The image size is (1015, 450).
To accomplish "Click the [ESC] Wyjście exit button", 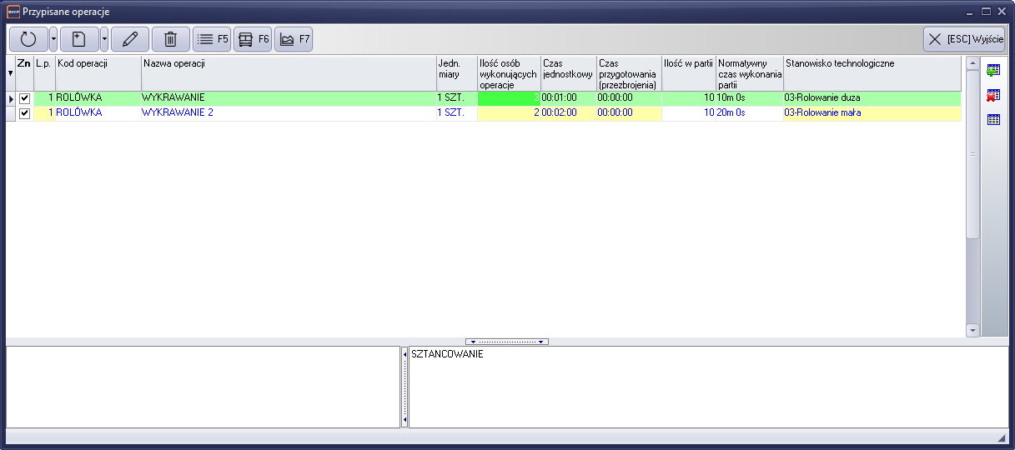I will (x=963, y=39).
